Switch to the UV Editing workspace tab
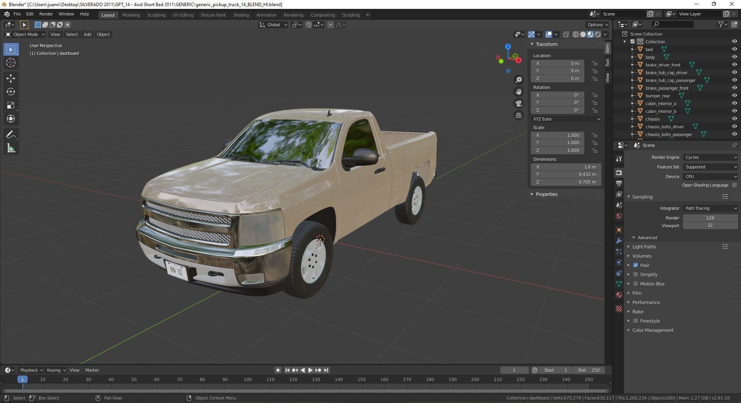 click(x=183, y=15)
